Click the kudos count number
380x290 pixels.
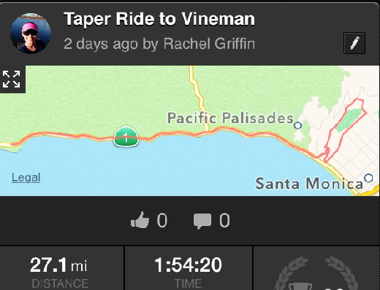[x=162, y=220]
